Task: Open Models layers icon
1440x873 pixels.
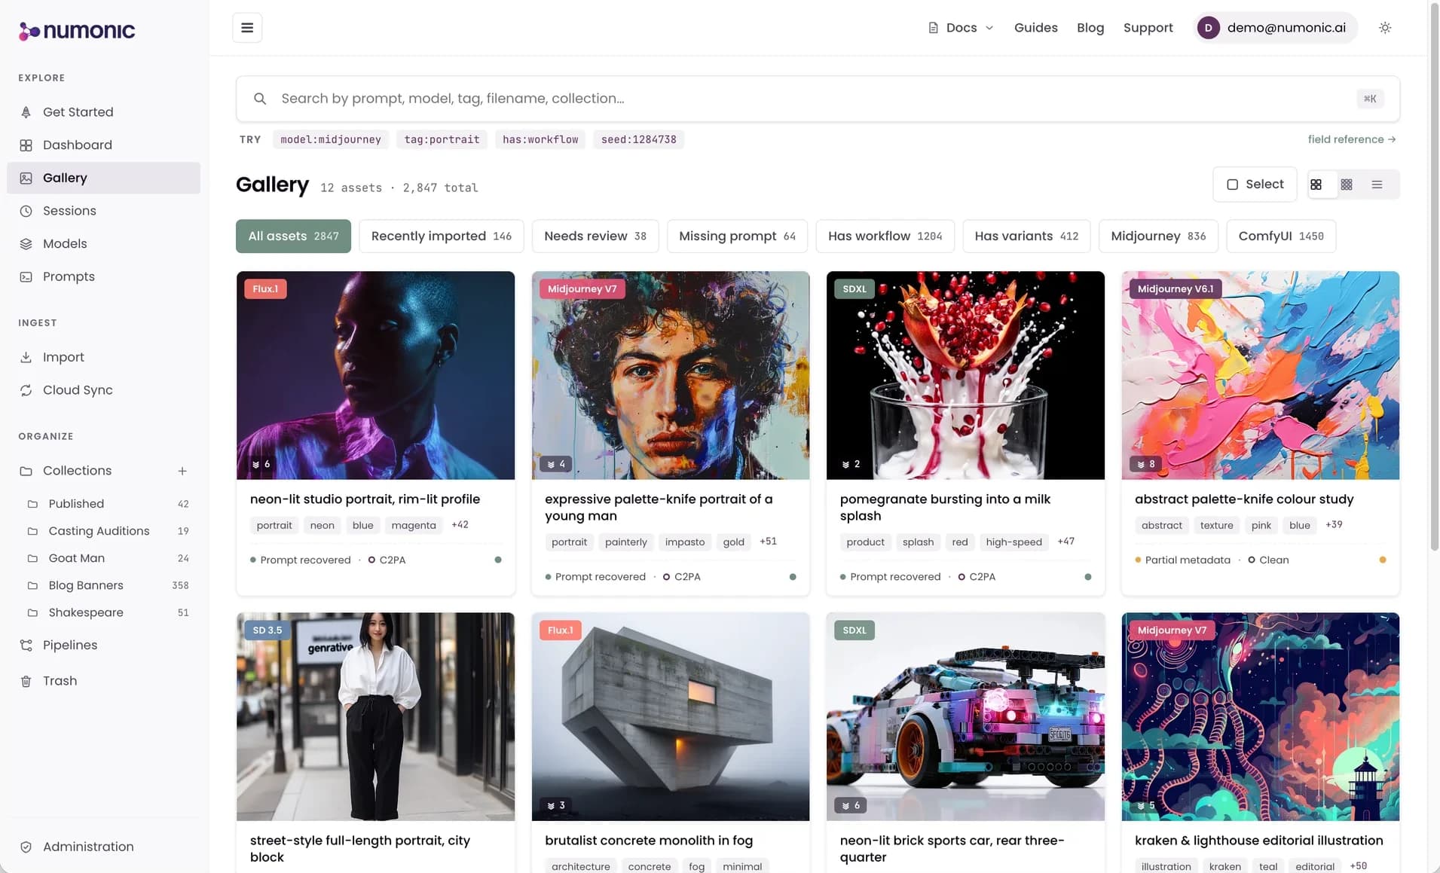Action: 26,244
